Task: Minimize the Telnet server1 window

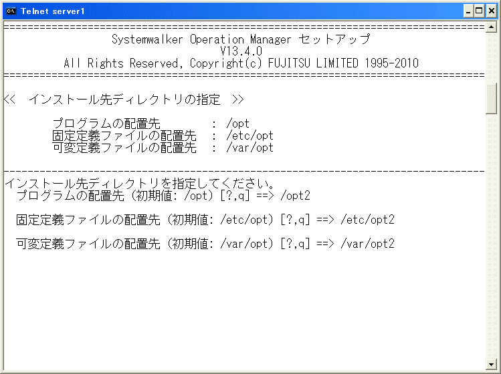Action: (x=468, y=11)
